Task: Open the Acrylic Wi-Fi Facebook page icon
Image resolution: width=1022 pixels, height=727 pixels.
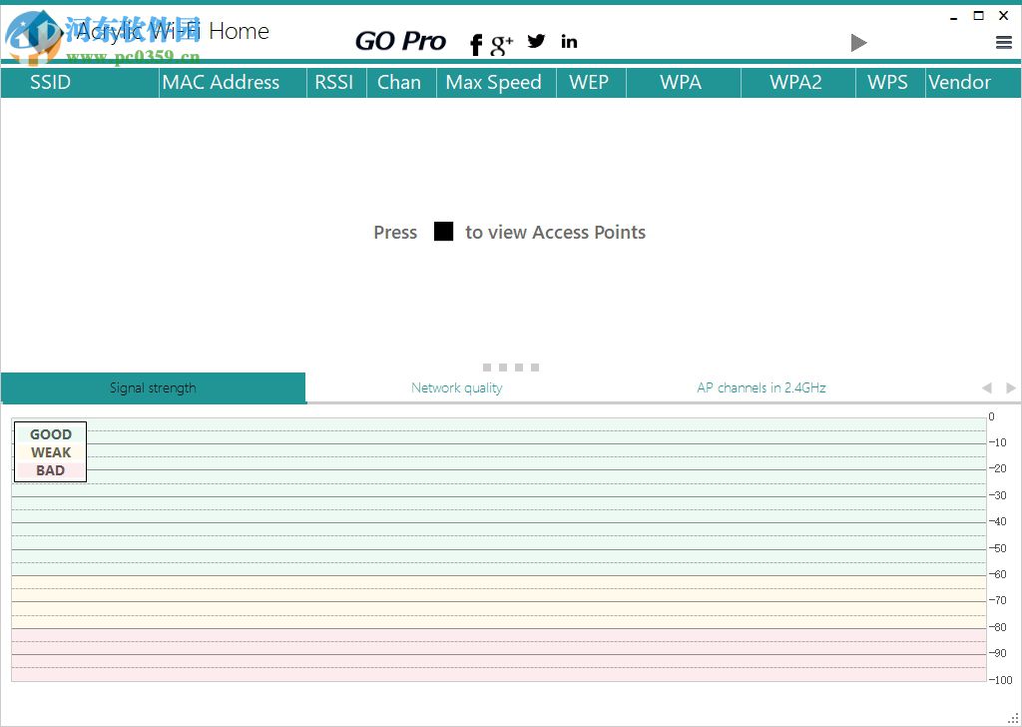Action: (475, 43)
